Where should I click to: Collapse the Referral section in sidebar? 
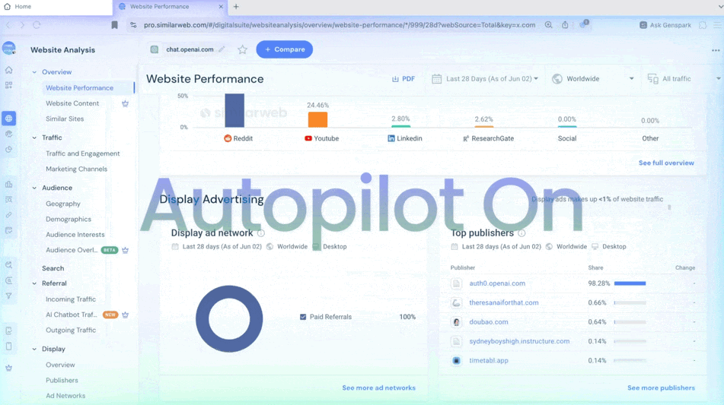34,284
